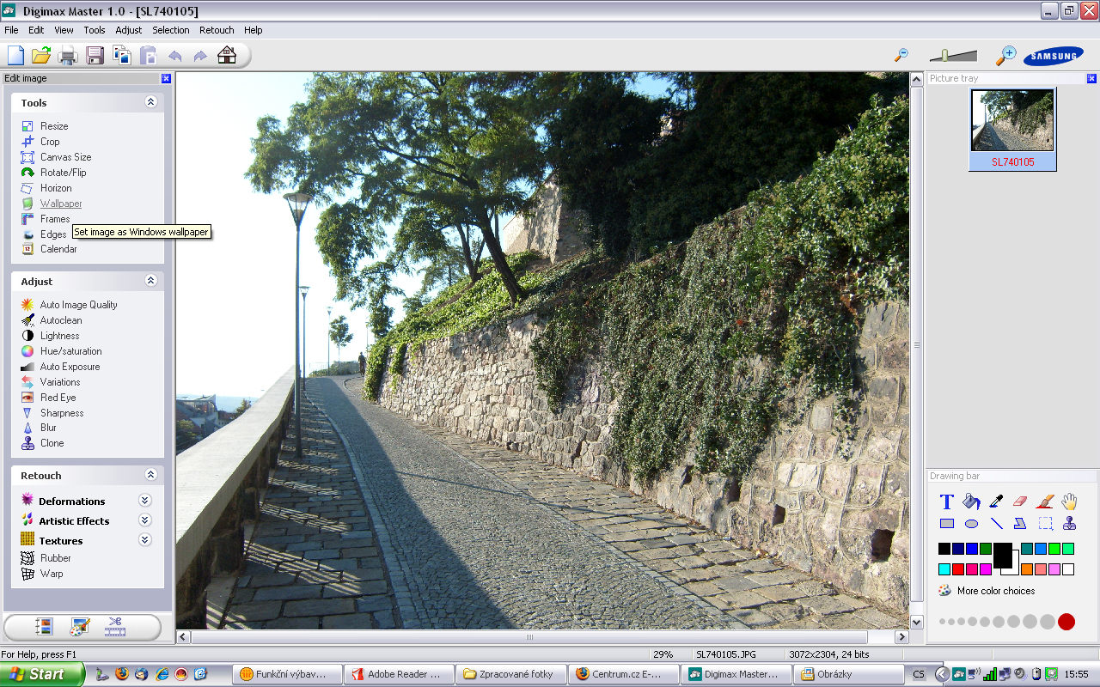The width and height of the screenshot is (1100, 687).
Task: Choose the eyedropper color picker tool
Action: pyautogui.click(x=996, y=502)
